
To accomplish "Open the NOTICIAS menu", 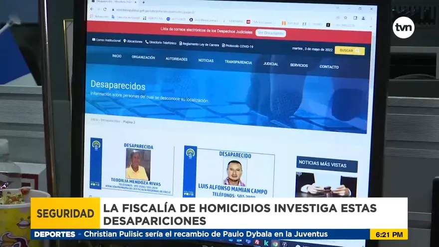I will click(x=206, y=60).
